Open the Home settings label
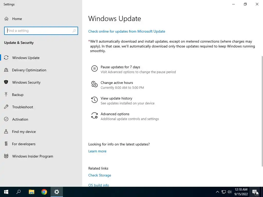 click(17, 19)
